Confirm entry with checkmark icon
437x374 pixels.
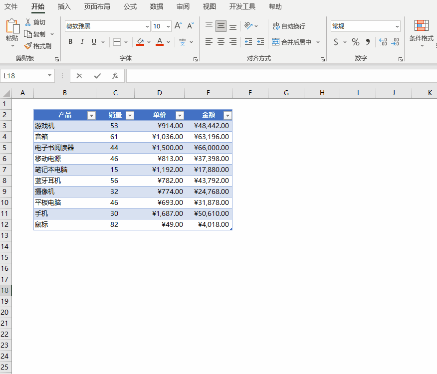tap(97, 76)
